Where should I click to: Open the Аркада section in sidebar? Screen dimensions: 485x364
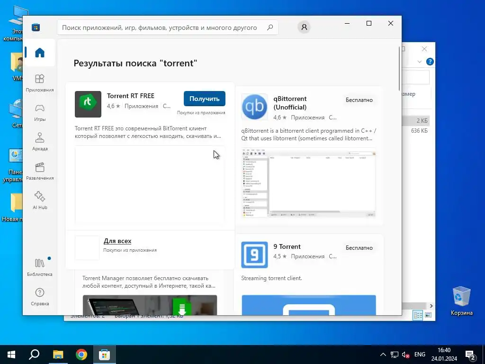tap(40, 142)
